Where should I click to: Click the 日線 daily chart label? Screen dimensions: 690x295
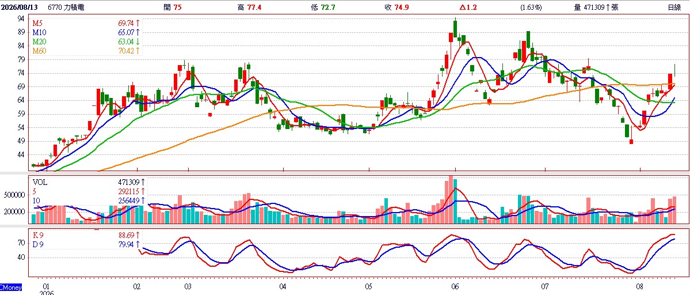click(674, 7)
